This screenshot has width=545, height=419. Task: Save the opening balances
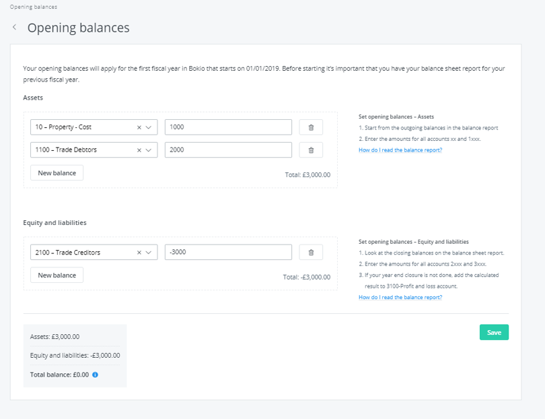click(x=494, y=332)
